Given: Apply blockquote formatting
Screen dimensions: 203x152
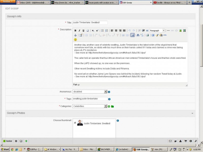Looking at the screenshot, I should (147, 31).
